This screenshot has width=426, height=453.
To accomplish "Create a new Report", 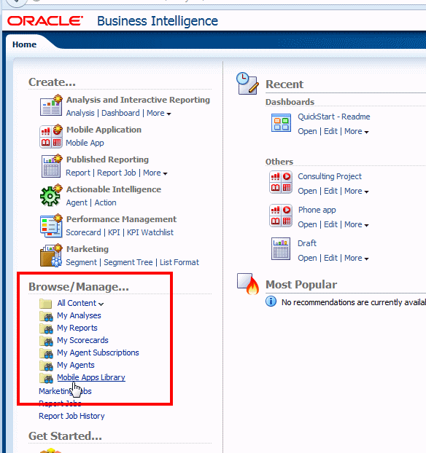I will click(78, 173).
